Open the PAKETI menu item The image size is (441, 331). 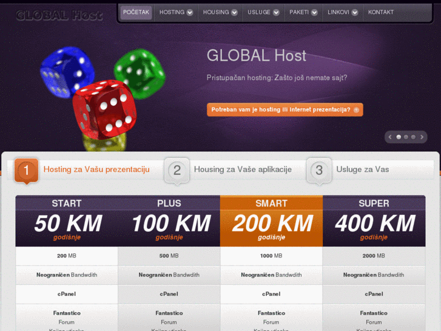299,12
